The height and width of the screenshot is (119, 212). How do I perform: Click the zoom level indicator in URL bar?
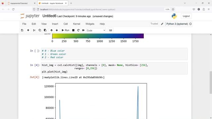167,9
